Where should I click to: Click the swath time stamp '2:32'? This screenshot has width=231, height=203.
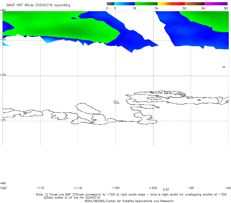pos(166,190)
